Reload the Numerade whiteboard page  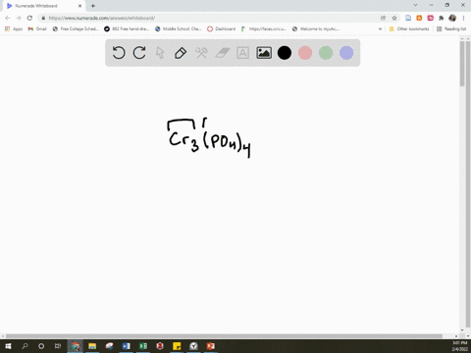[x=29, y=18]
